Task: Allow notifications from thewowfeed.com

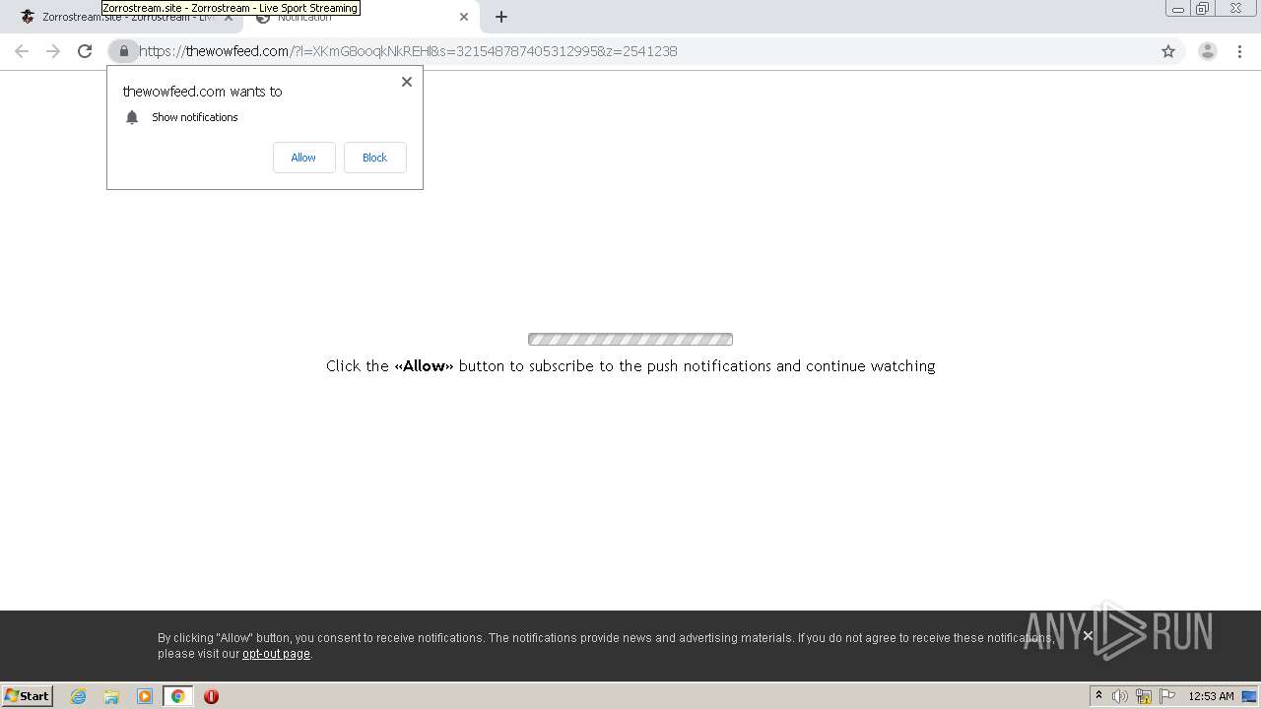Action: tap(303, 158)
